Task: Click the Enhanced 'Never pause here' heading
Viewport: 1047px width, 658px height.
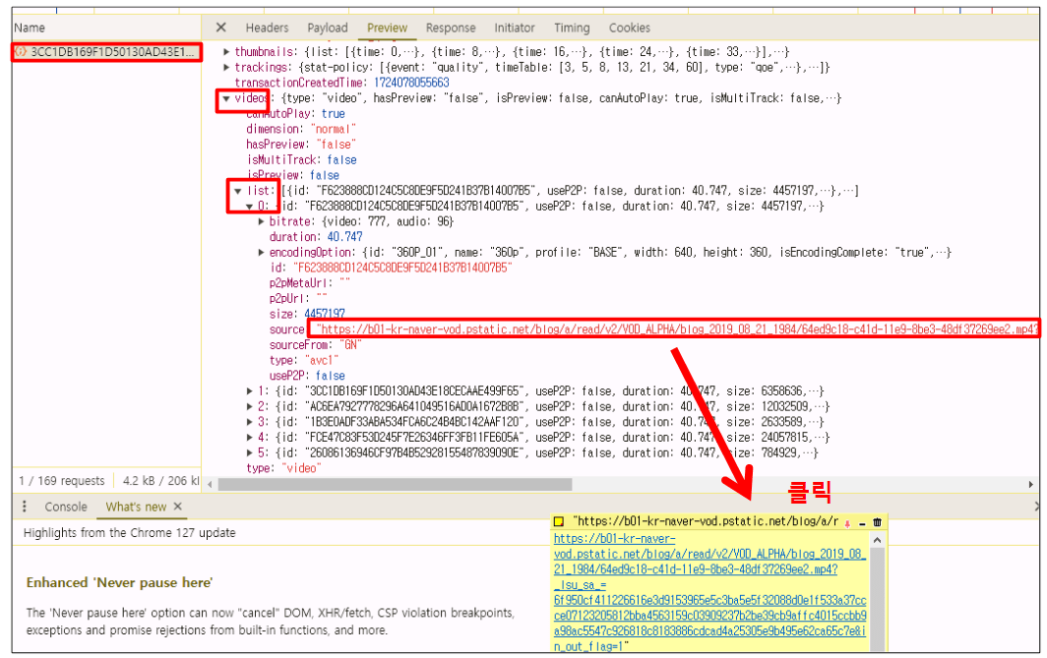Action: (x=119, y=582)
